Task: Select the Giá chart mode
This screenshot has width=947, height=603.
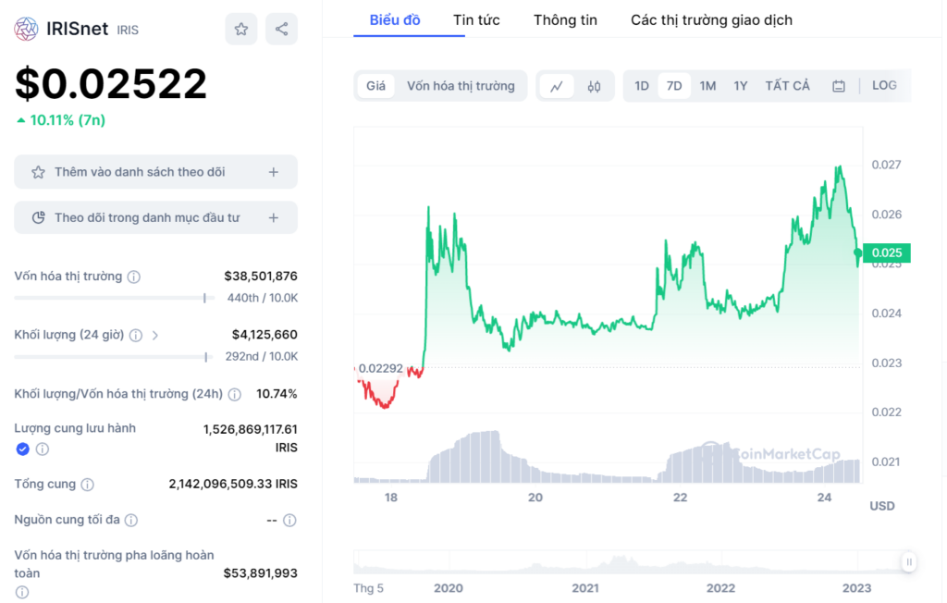Action: (375, 86)
